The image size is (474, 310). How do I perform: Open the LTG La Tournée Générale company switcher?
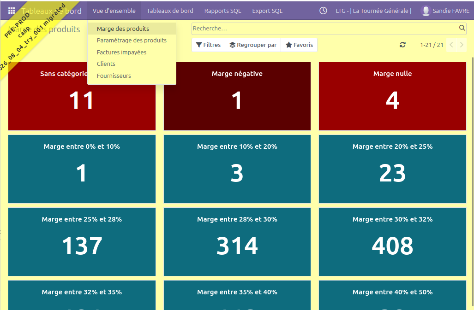tap(374, 11)
